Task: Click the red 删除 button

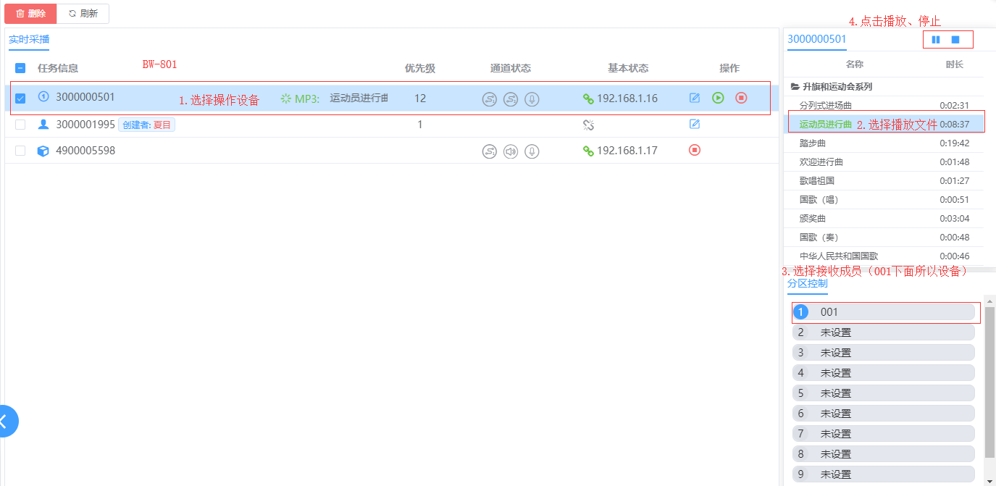Action: (30, 14)
